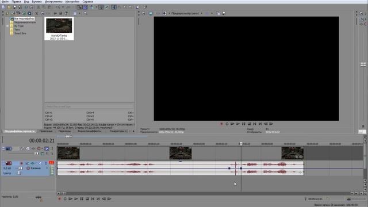Adjust the master volume fader
Image resolution: width=368 pixels, height=207 pixels.
363,64
